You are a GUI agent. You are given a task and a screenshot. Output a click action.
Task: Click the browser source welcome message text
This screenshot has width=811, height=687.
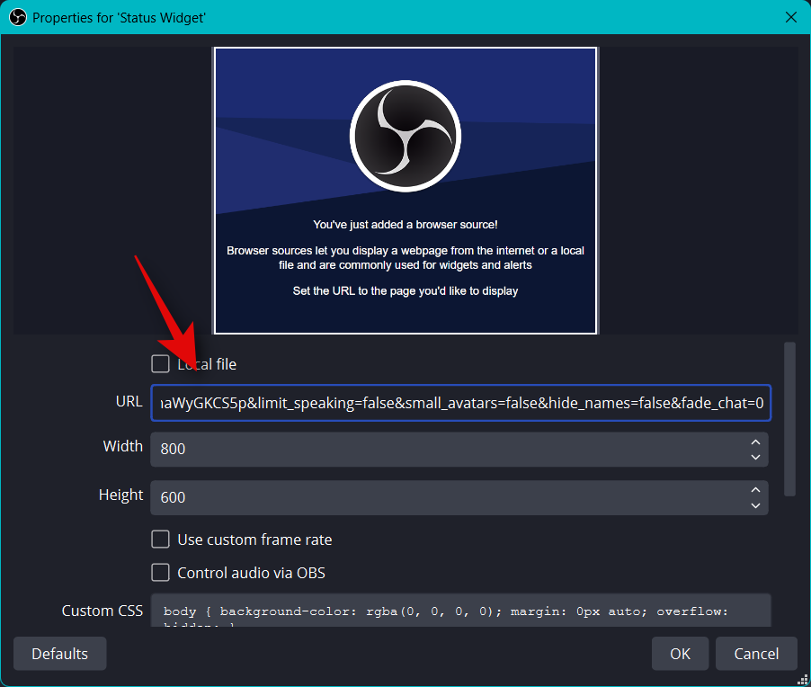click(405, 224)
